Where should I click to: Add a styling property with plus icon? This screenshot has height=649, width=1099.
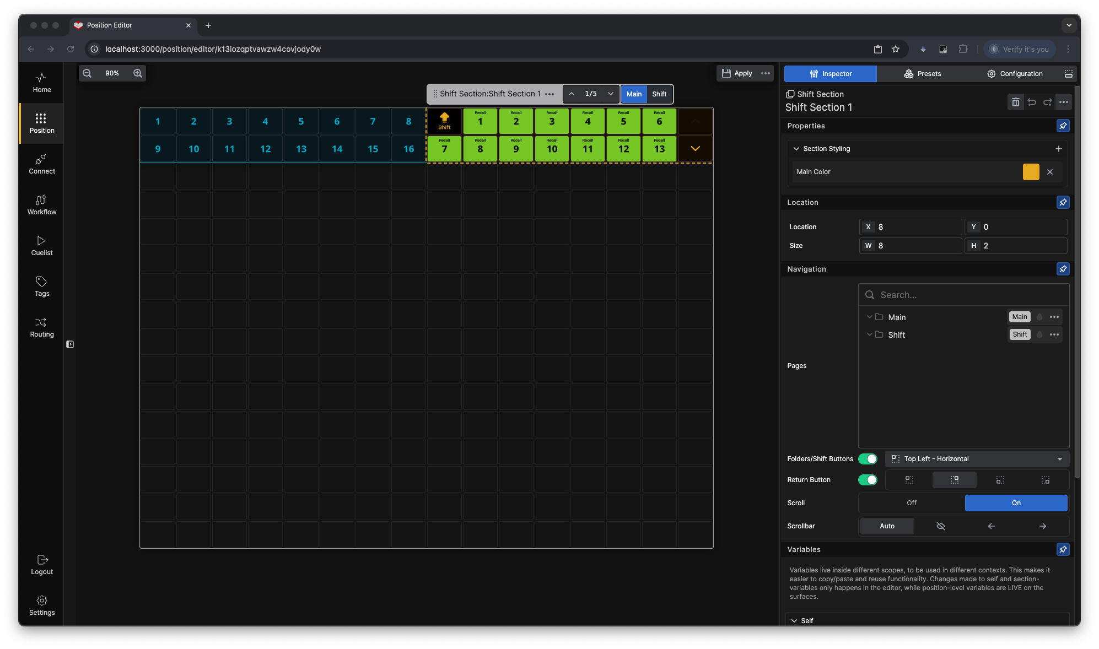[x=1058, y=149]
